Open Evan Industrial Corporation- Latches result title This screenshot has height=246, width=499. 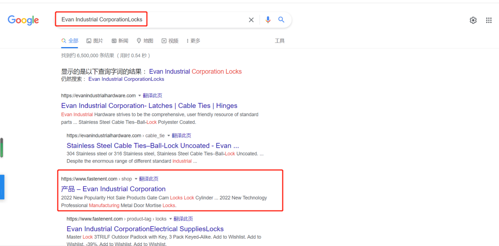pos(149,106)
